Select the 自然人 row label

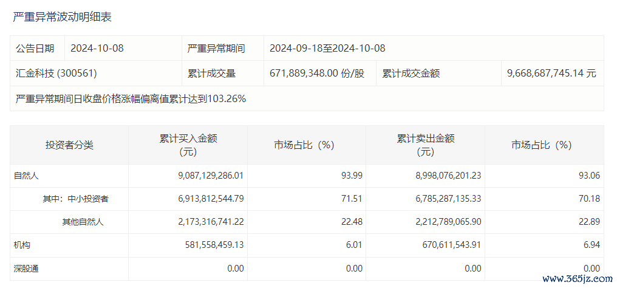click(x=27, y=176)
